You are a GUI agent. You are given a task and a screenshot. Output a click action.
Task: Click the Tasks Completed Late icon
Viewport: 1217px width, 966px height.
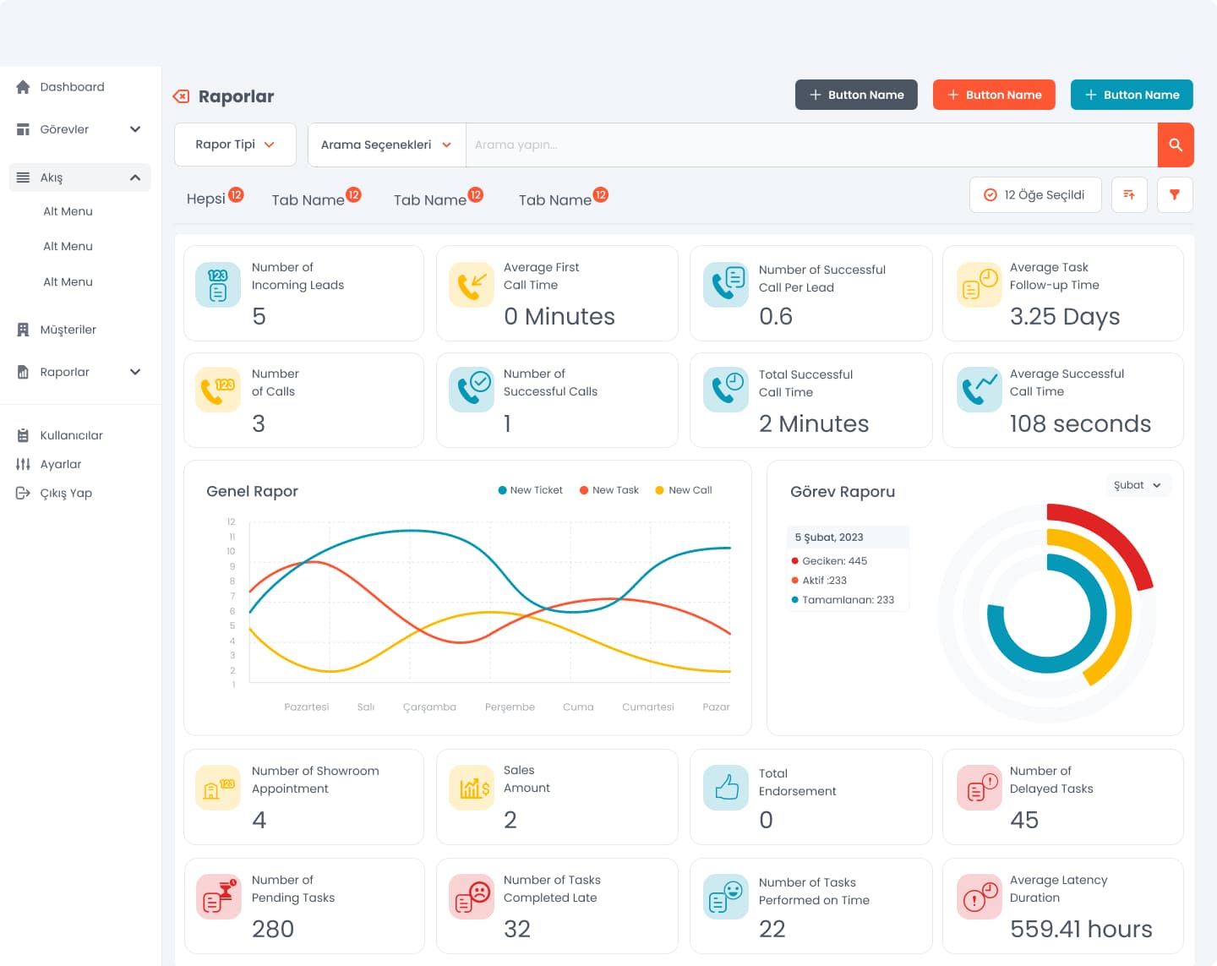(472, 897)
